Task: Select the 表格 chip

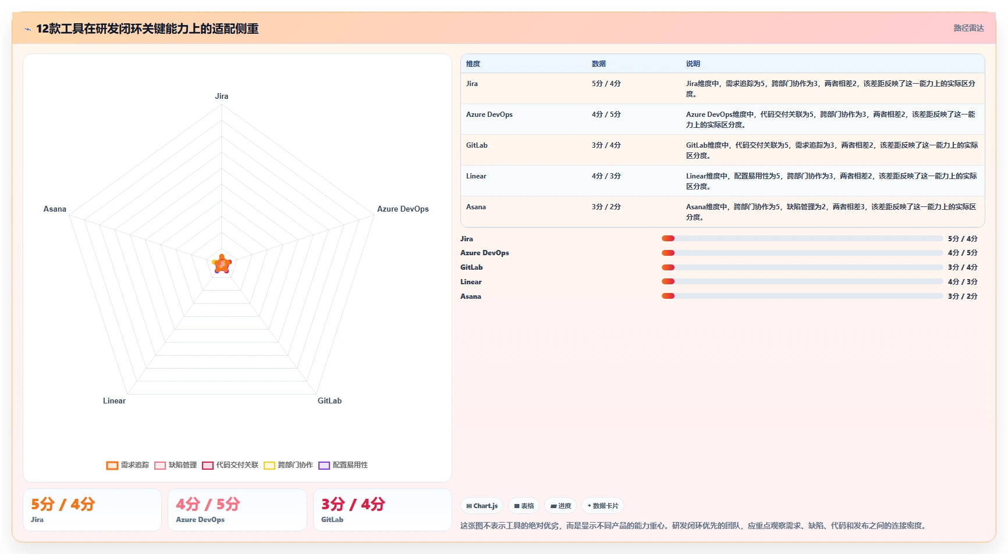Action: click(524, 506)
